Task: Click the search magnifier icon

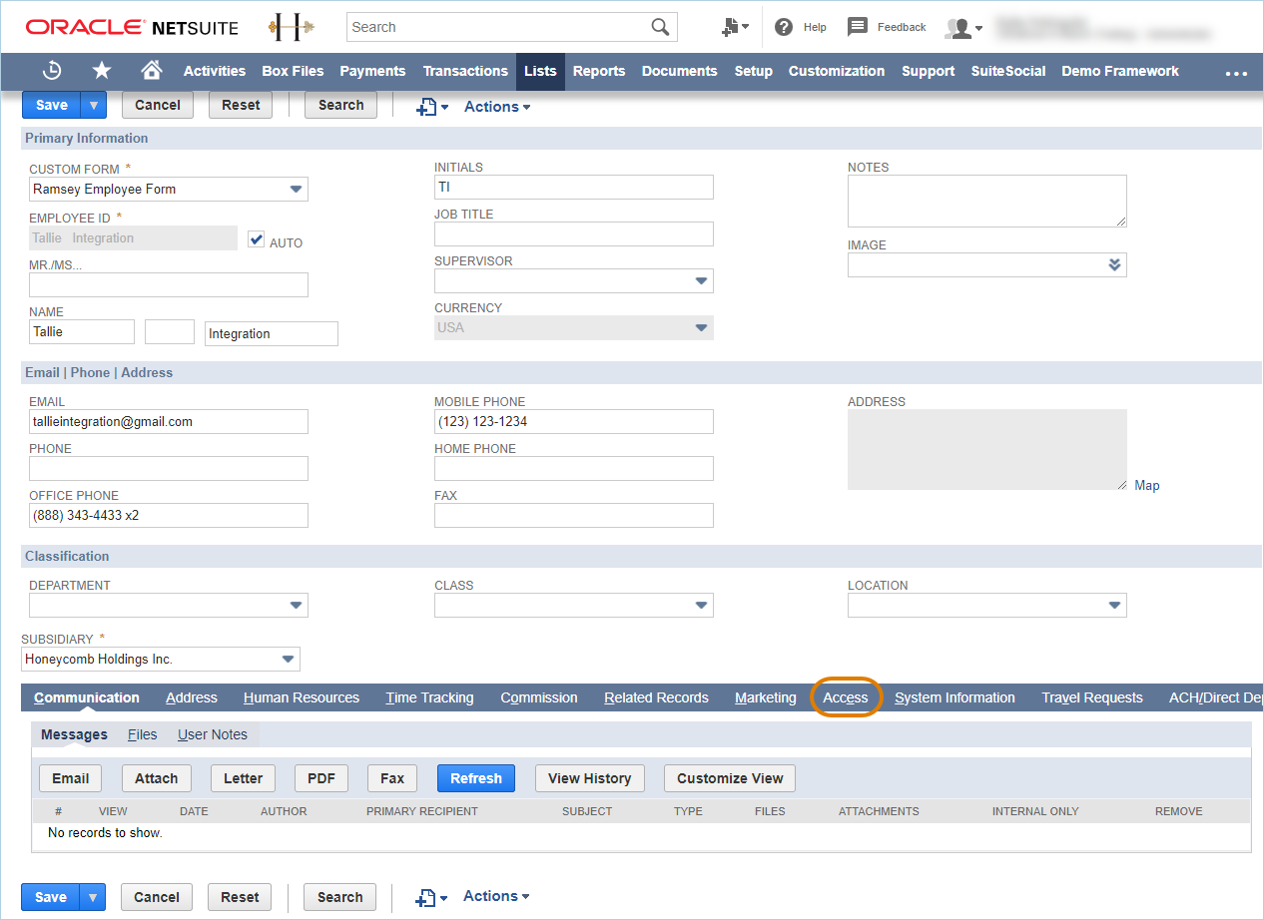Action: pyautogui.click(x=660, y=27)
